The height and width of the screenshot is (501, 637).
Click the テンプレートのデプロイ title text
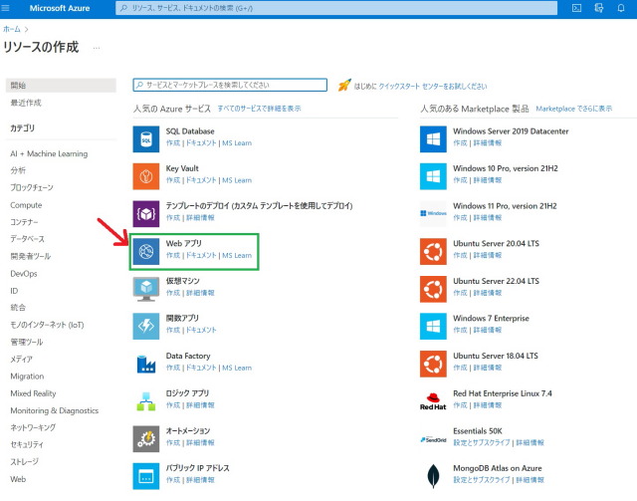(x=259, y=206)
